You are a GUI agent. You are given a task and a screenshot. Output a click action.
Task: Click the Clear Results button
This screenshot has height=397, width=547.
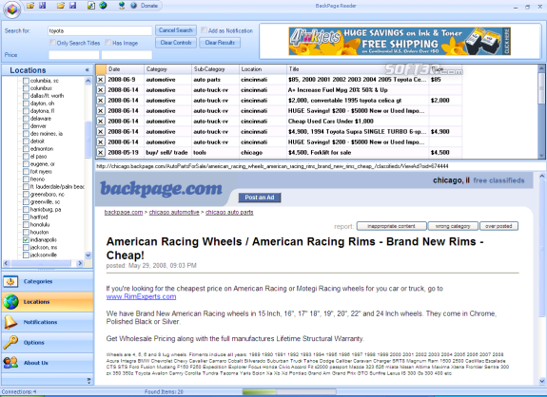[220, 43]
